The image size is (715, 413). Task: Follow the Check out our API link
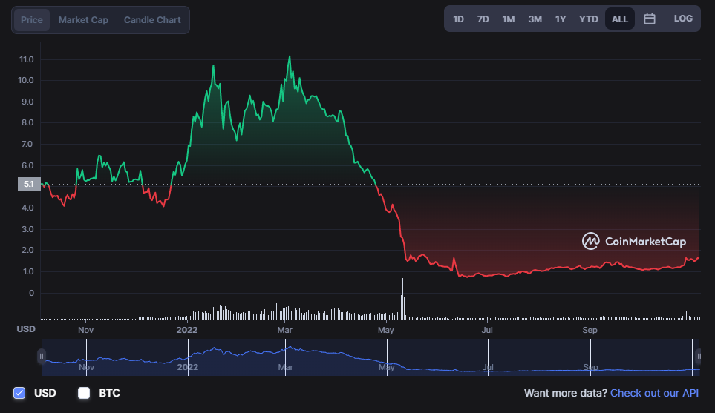click(654, 393)
